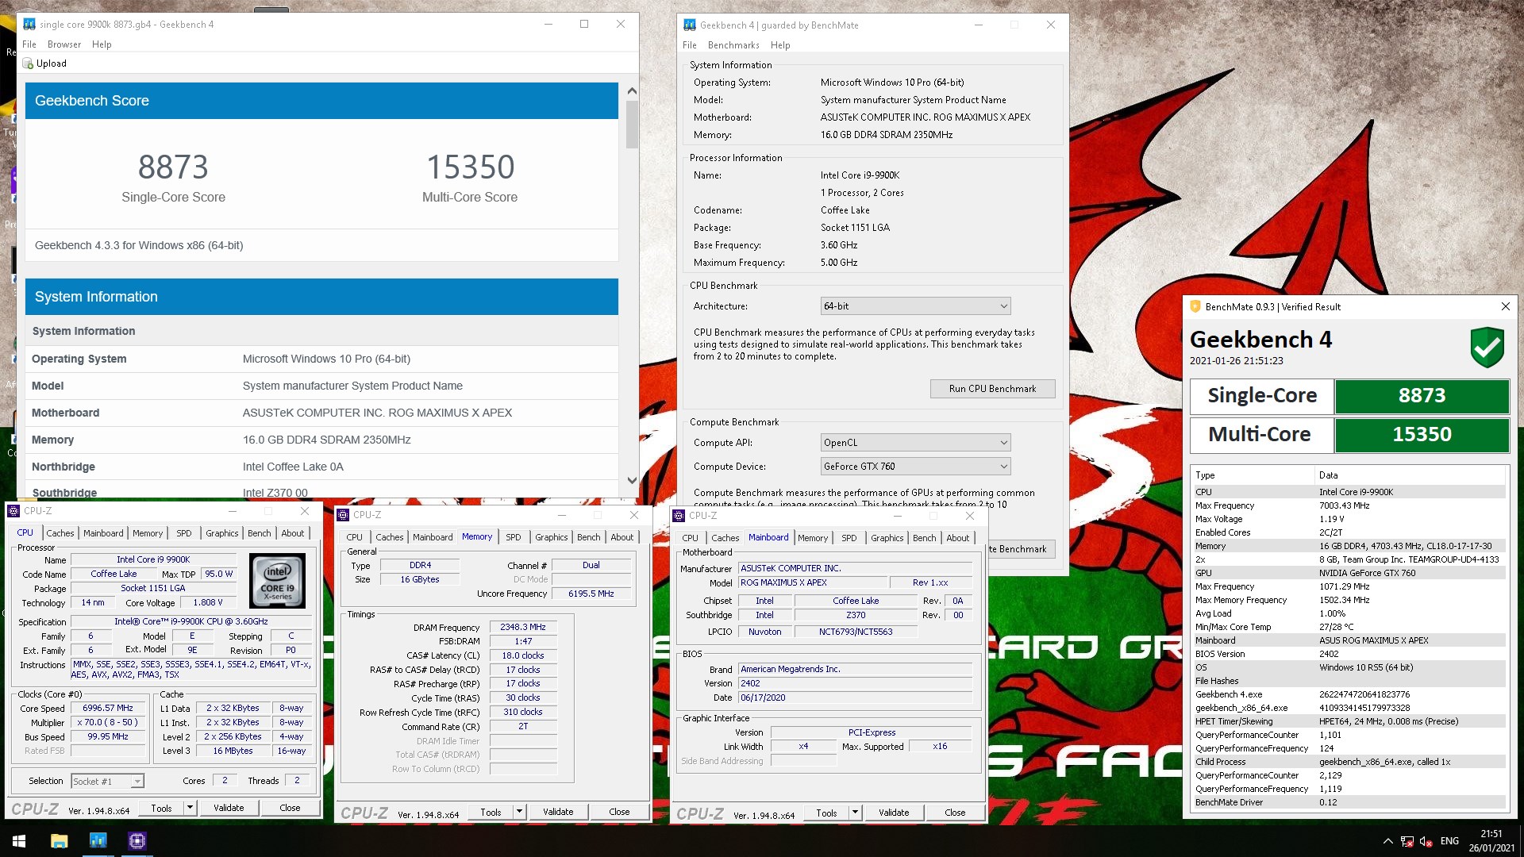Click the ENG language indicator
This screenshot has height=857, width=1524.
(1449, 841)
